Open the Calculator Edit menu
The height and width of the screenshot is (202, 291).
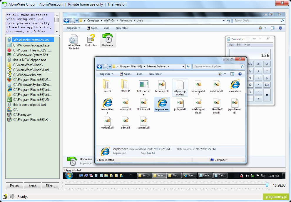pyautogui.click(x=239, y=45)
